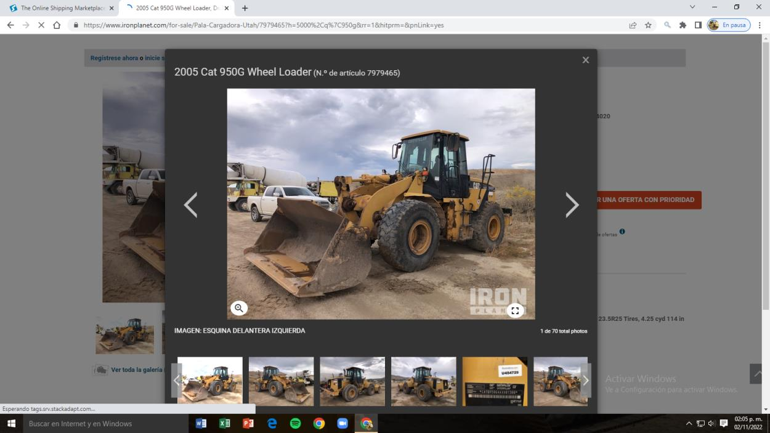Image resolution: width=770 pixels, height=433 pixels.
Task: Stop page loading button
Action: (x=41, y=25)
